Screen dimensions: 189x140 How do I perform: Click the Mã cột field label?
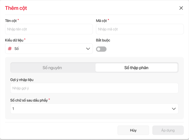click(101, 21)
